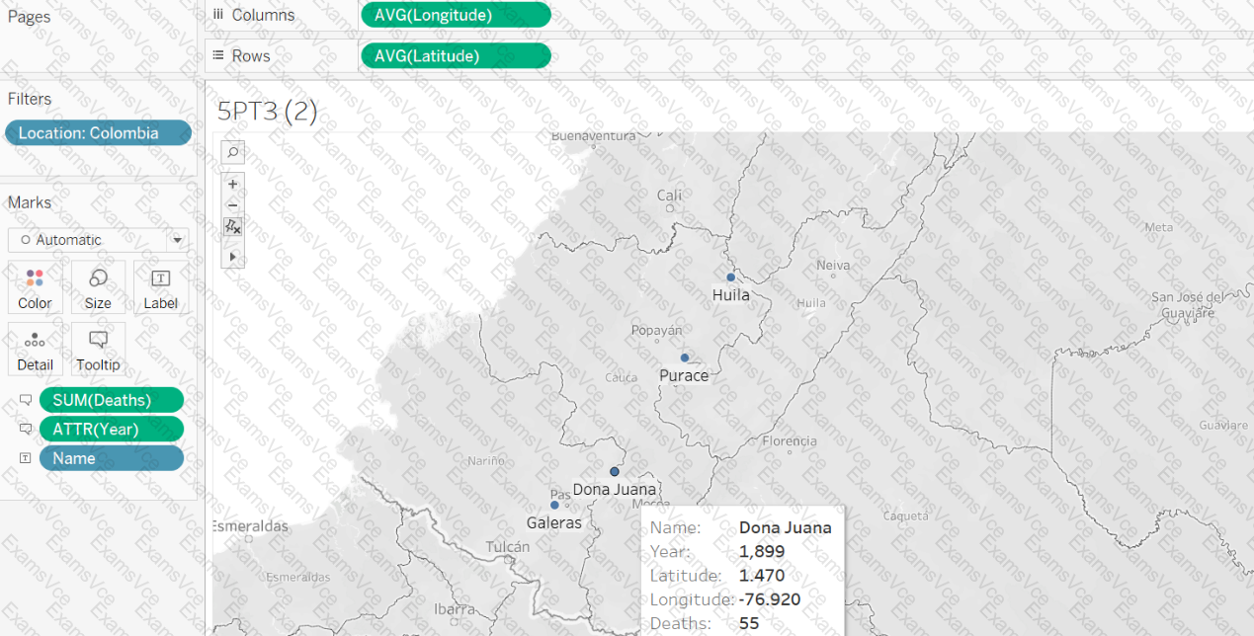
Task: Open the map search magnifier tool
Action: coord(233,152)
